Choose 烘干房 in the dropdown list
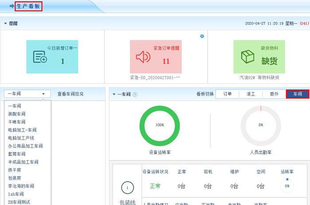Viewport: 310px width, 205px height. coord(14,170)
